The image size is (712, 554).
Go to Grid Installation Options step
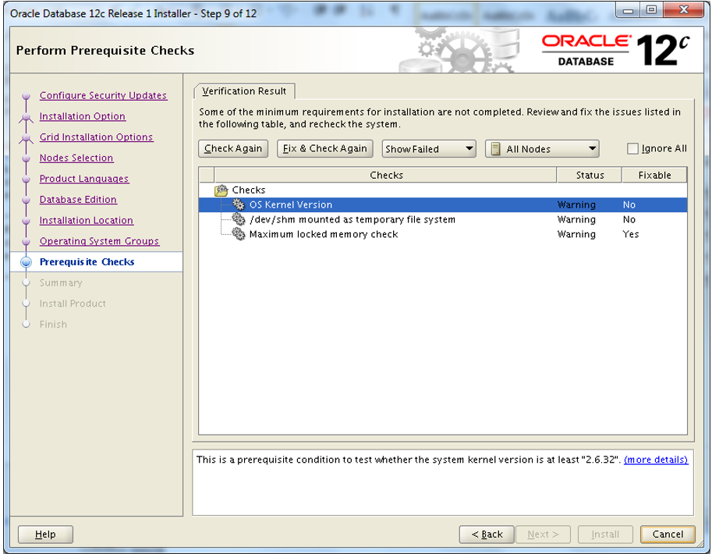coord(96,137)
